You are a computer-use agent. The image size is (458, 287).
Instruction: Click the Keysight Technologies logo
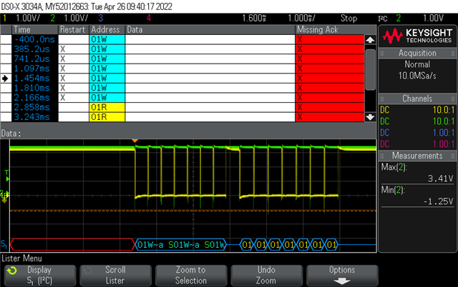417,36
